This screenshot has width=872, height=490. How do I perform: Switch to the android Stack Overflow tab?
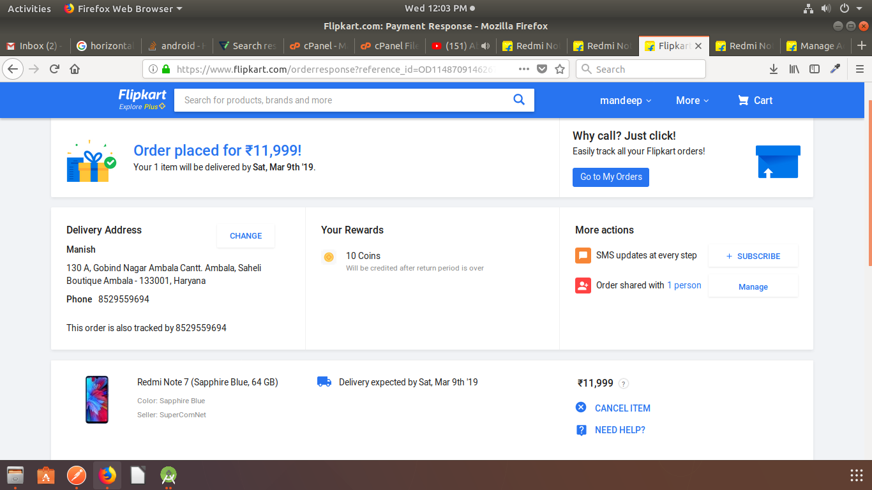[x=177, y=46]
